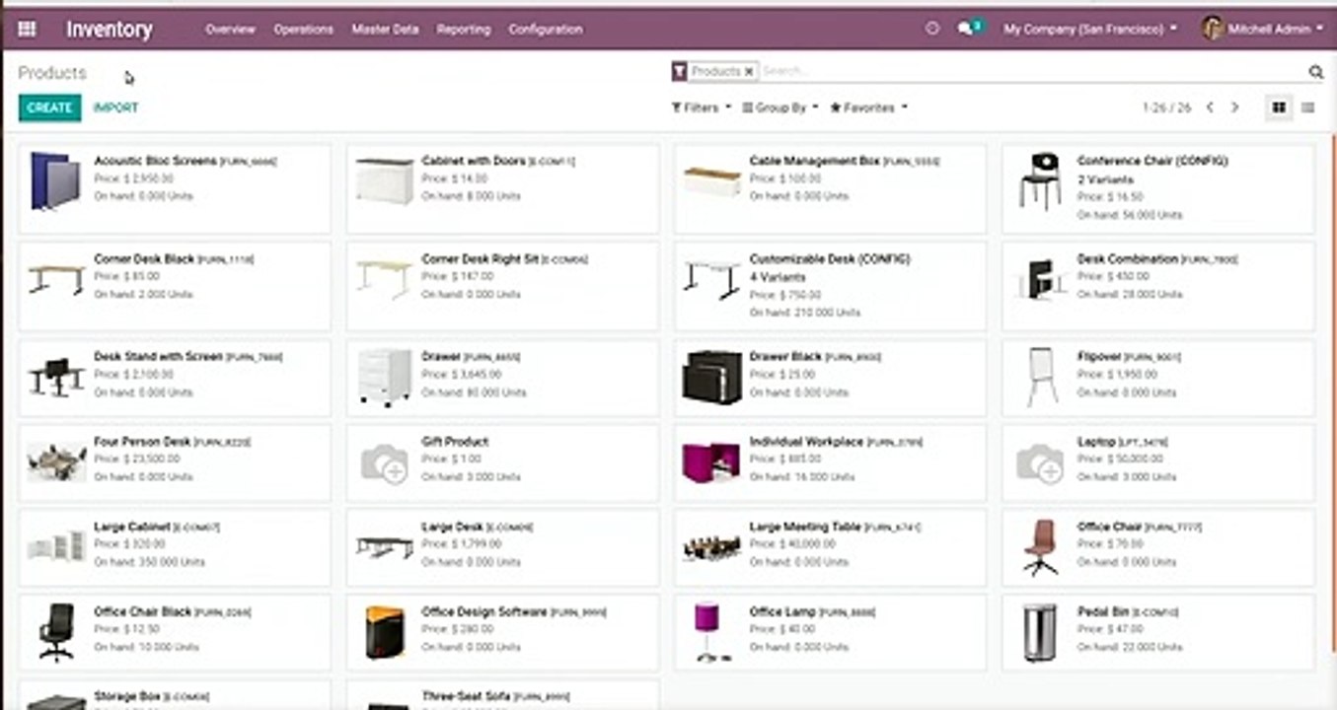Open the Operations menu

(x=303, y=30)
